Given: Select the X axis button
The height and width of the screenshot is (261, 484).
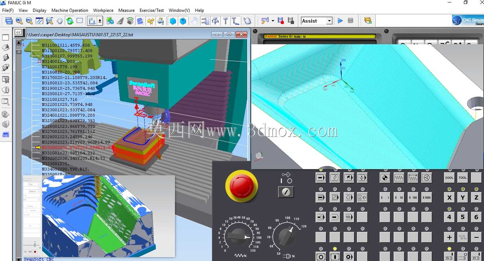Looking at the screenshot, I should pyautogui.click(x=449, y=197).
